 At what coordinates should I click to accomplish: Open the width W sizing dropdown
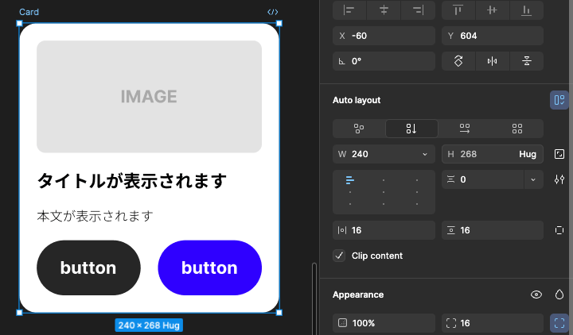pyautogui.click(x=425, y=154)
